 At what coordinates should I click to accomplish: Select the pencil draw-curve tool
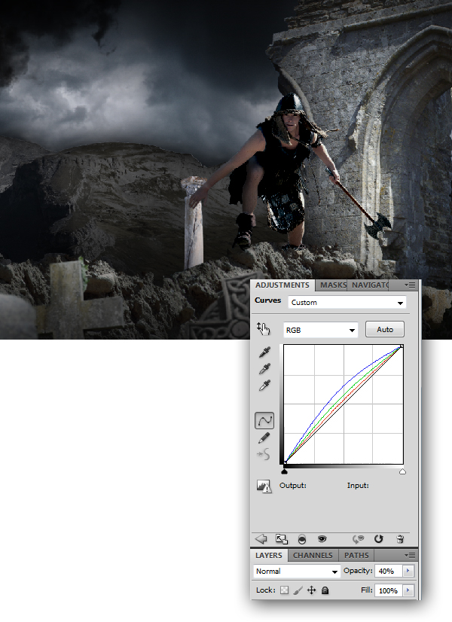pos(264,438)
